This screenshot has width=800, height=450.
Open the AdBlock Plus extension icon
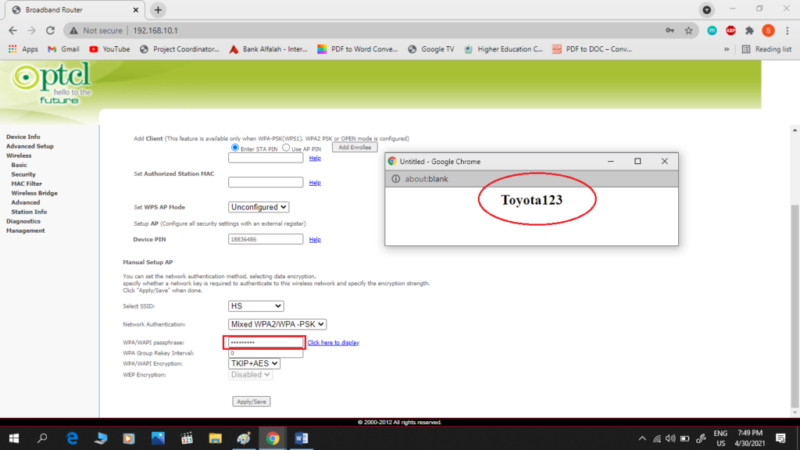(x=730, y=30)
